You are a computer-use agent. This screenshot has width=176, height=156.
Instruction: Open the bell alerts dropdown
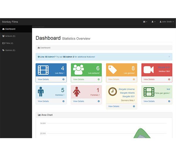click(153, 22)
